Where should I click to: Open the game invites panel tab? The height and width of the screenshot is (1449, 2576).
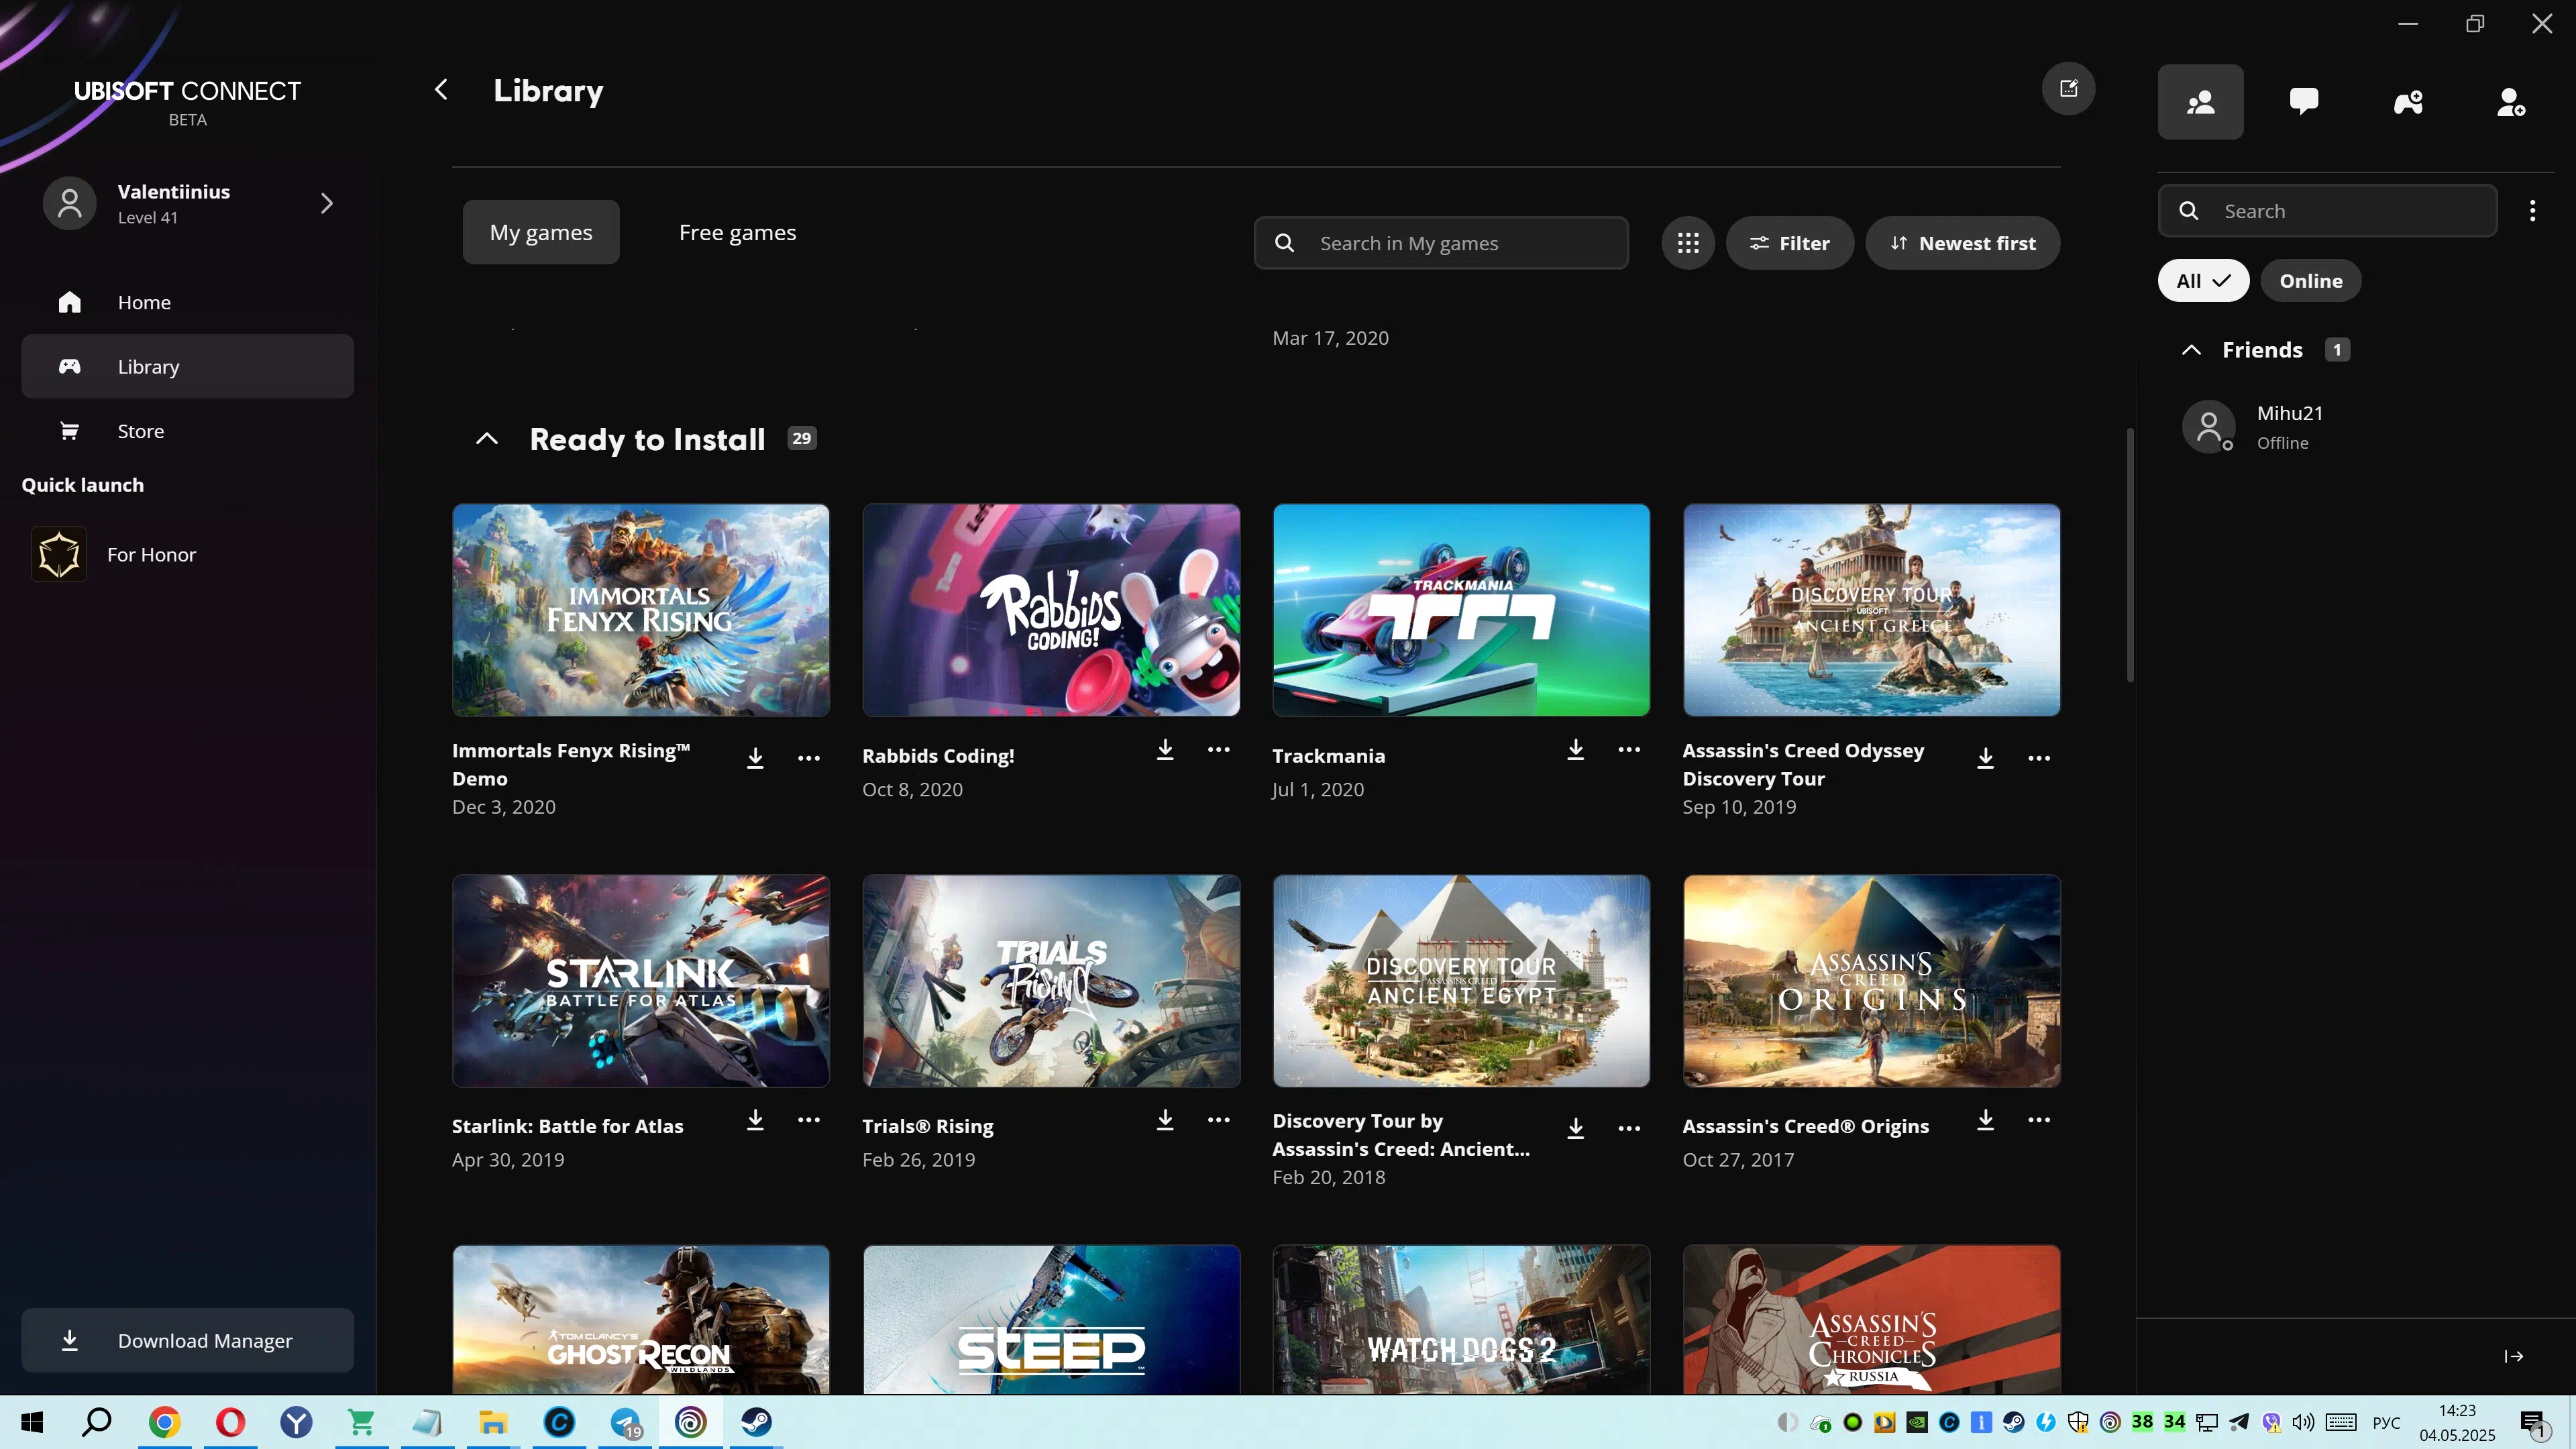click(2408, 102)
